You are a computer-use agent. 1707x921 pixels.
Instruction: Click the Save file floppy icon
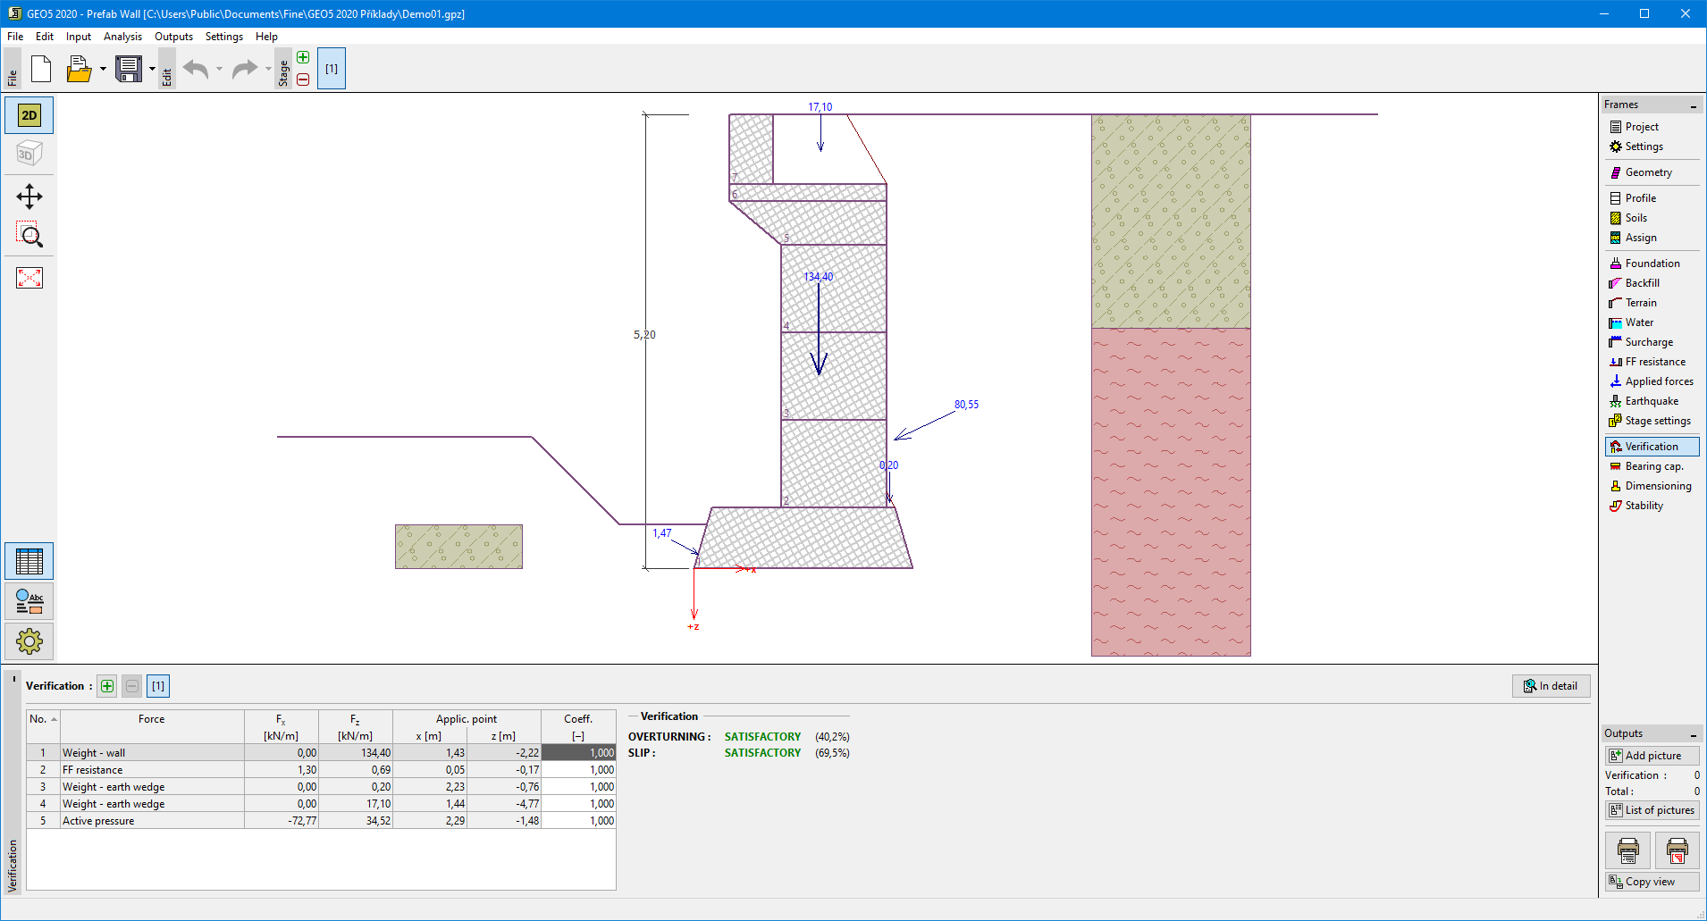coord(129,69)
